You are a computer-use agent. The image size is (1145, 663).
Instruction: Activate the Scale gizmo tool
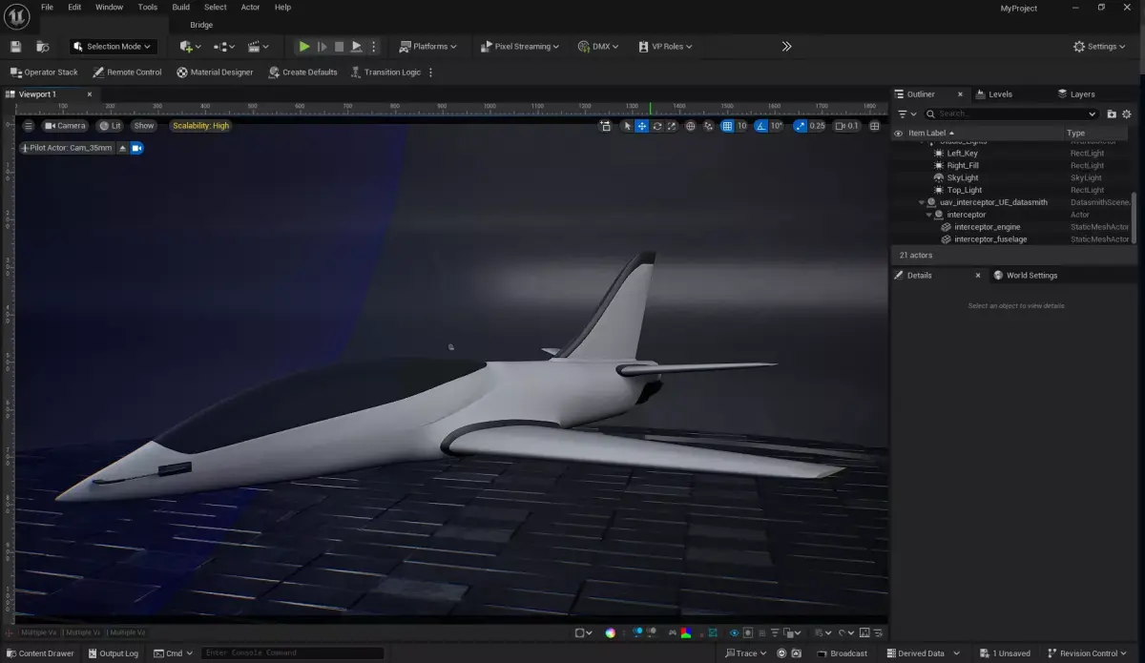[x=672, y=126]
